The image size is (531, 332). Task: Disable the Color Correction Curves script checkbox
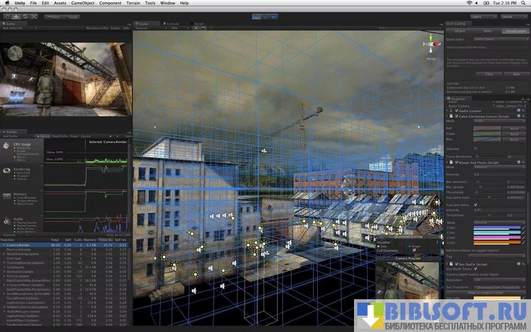point(457,116)
